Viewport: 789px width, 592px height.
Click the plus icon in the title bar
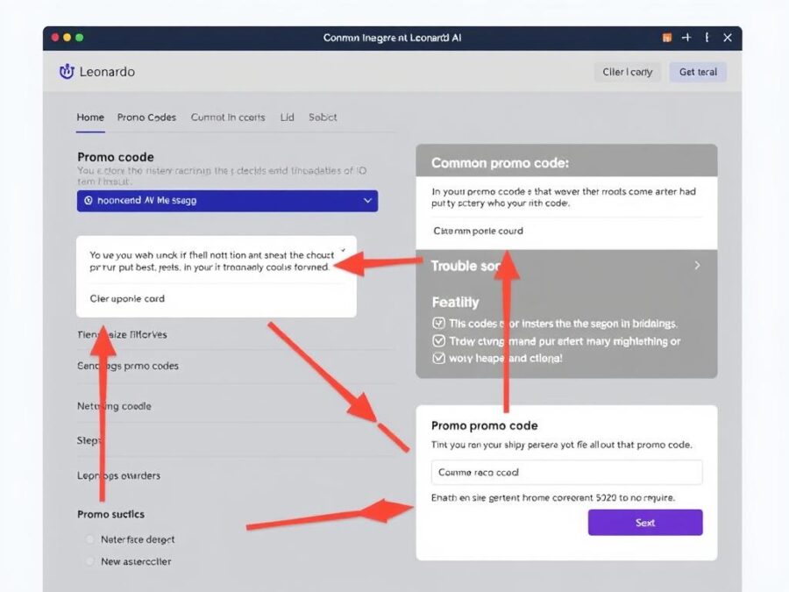click(x=687, y=38)
